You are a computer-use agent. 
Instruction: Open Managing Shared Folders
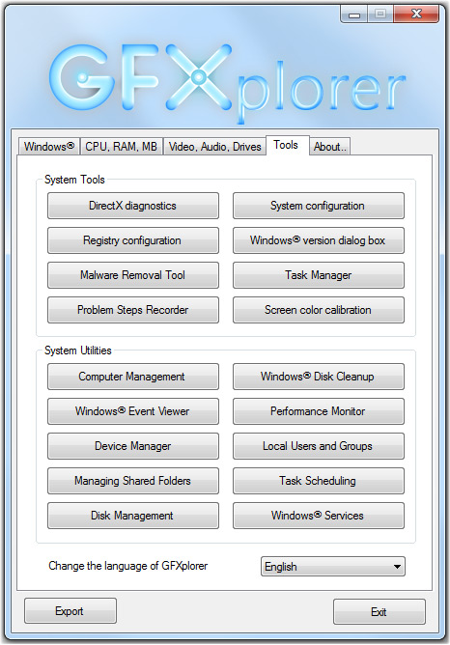(133, 481)
